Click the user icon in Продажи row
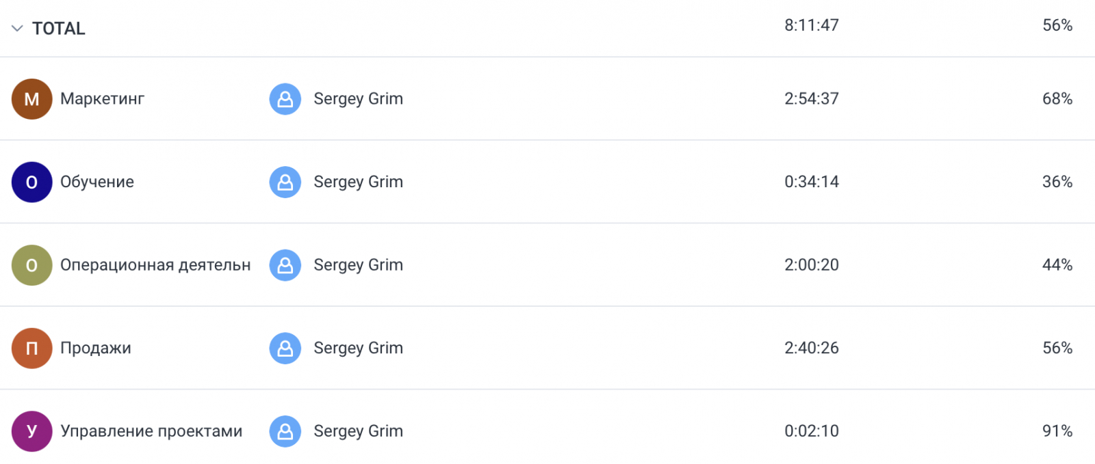The image size is (1095, 464). [x=285, y=349]
